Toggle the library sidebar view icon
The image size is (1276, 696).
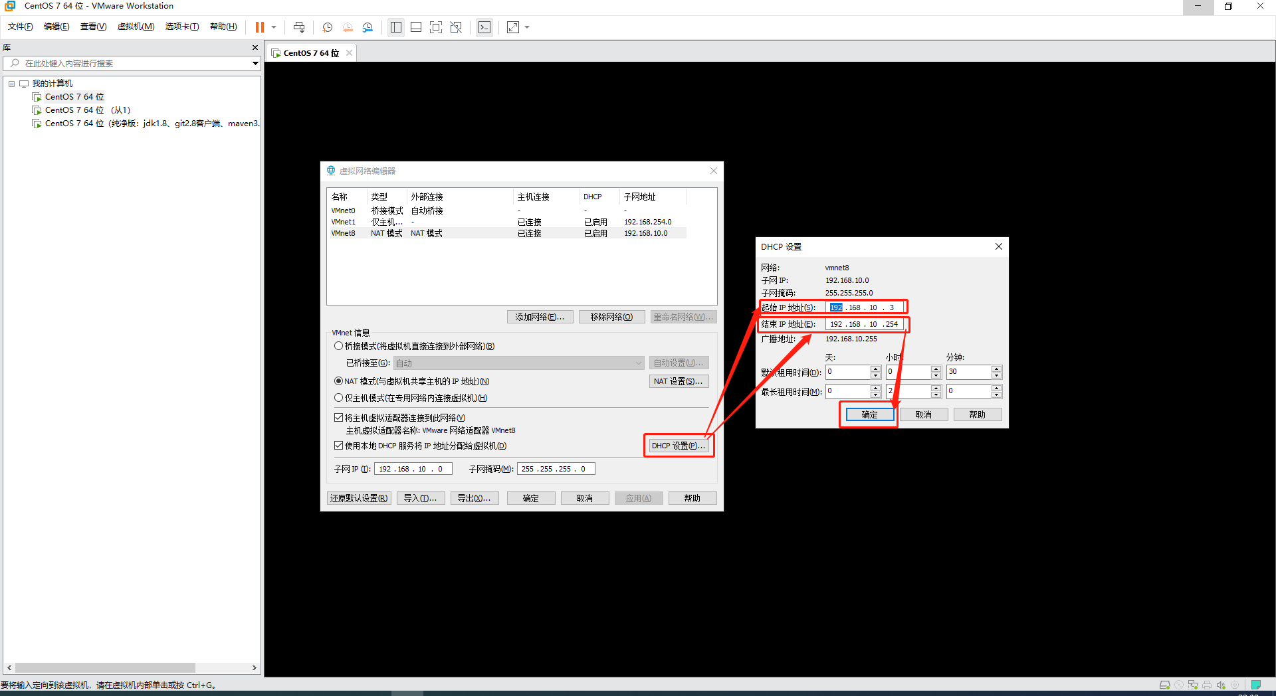pos(396,27)
